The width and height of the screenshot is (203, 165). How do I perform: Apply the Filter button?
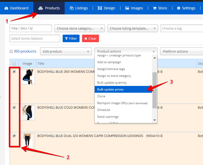(x=71, y=38)
